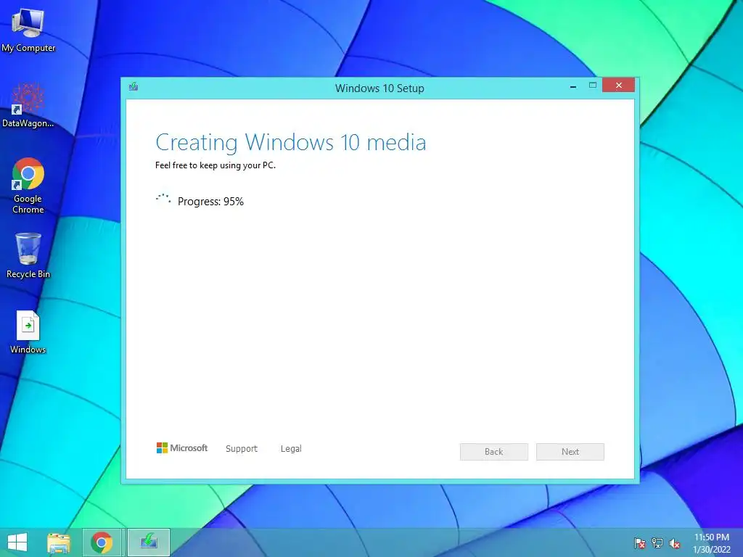
Task: Open network status tray icon
Action: [x=657, y=543]
